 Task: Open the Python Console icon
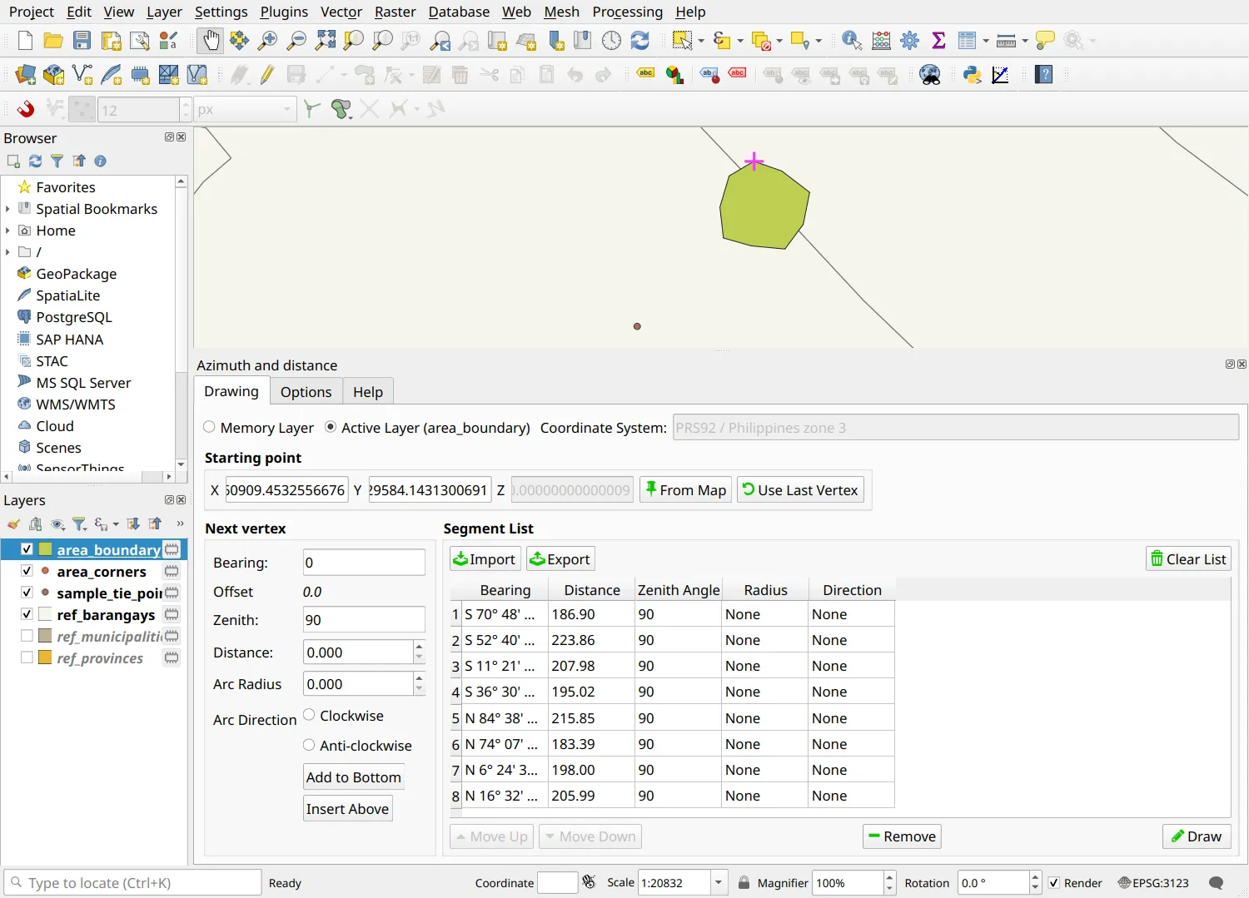coord(972,75)
